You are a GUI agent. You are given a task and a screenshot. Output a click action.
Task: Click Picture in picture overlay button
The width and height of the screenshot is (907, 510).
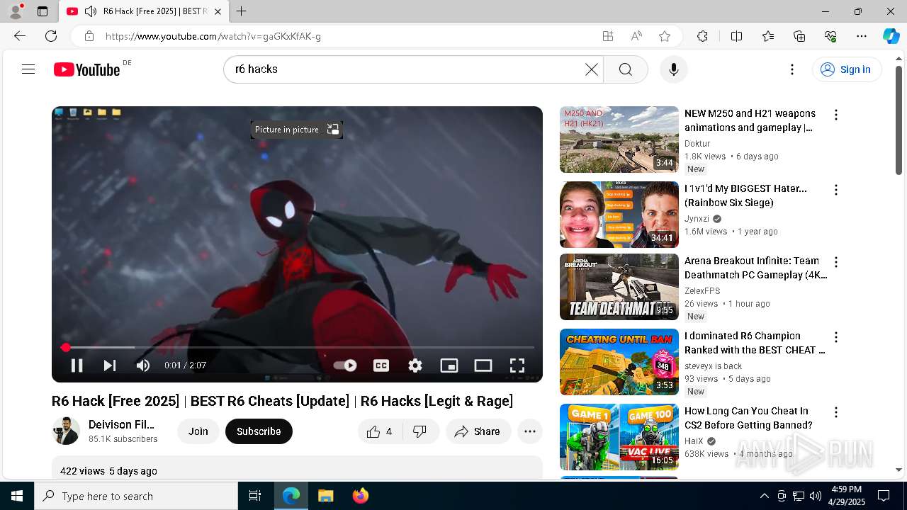(x=297, y=130)
